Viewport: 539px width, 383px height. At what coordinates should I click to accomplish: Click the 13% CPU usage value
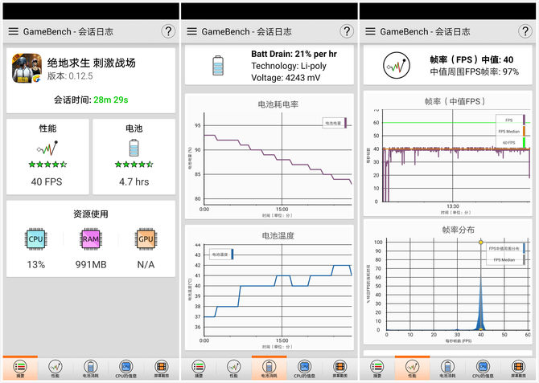coord(35,265)
